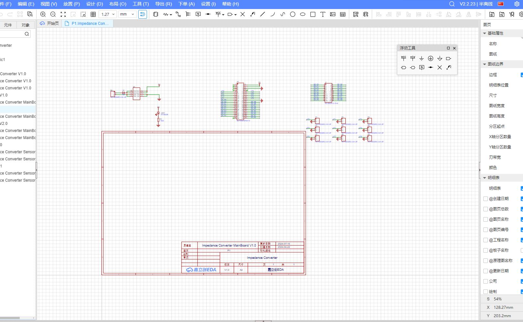The height and width of the screenshot is (322, 523).
Task: Enable the 公司 checkbox
Action: pyautogui.click(x=486, y=281)
